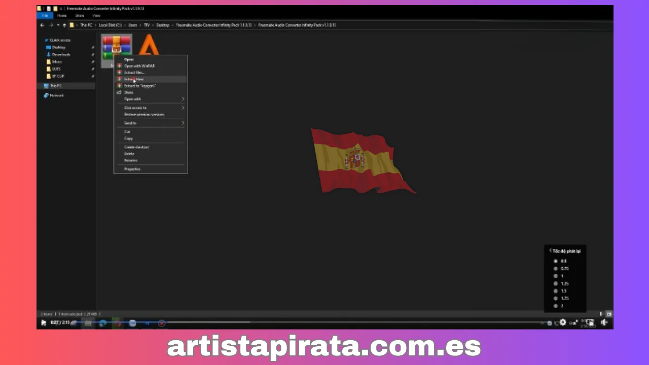Click the Edge icon in Windows taskbar

(103, 323)
